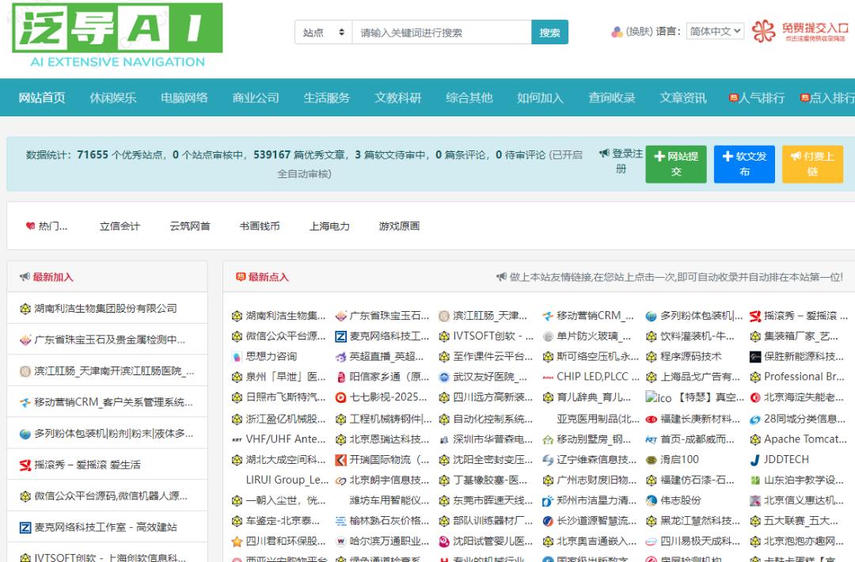Click the green 网站提交 button
The width and height of the screenshot is (855, 562).
click(x=676, y=164)
